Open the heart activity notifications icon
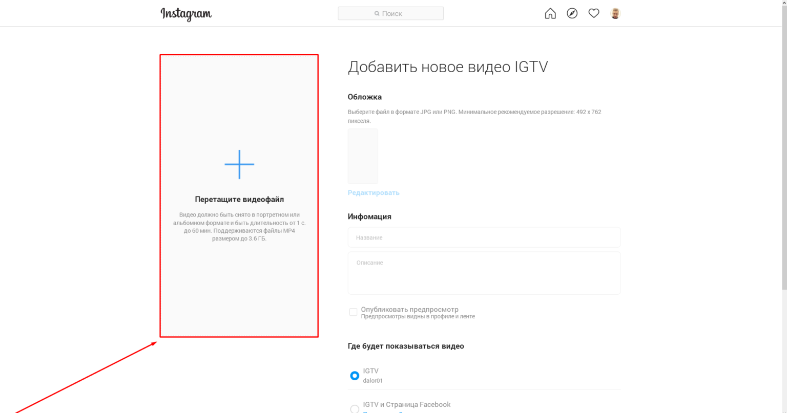787x413 pixels. point(594,13)
